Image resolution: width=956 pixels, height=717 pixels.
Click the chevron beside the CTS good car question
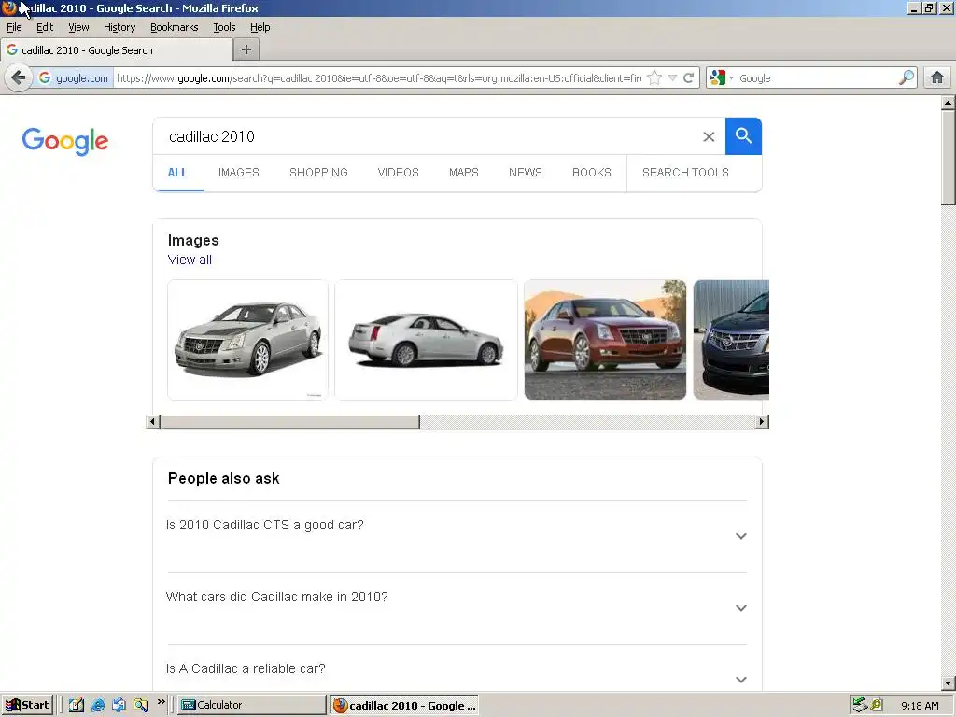(x=740, y=536)
